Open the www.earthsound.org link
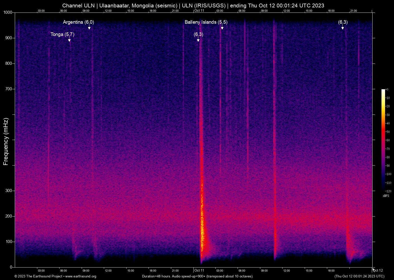 coord(81,276)
